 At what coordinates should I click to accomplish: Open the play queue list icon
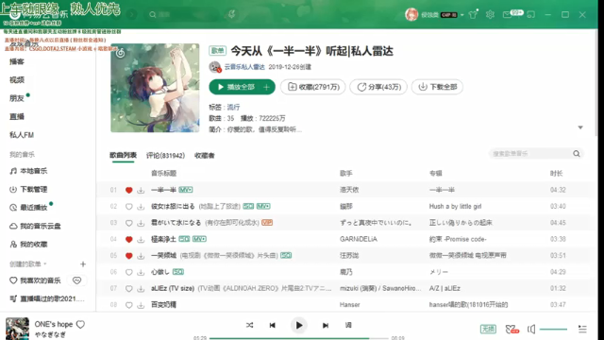(582, 329)
